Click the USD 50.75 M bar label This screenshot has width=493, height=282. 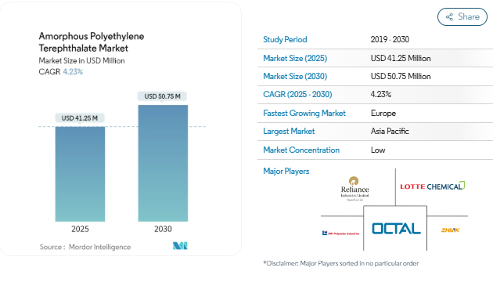tap(162, 96)
